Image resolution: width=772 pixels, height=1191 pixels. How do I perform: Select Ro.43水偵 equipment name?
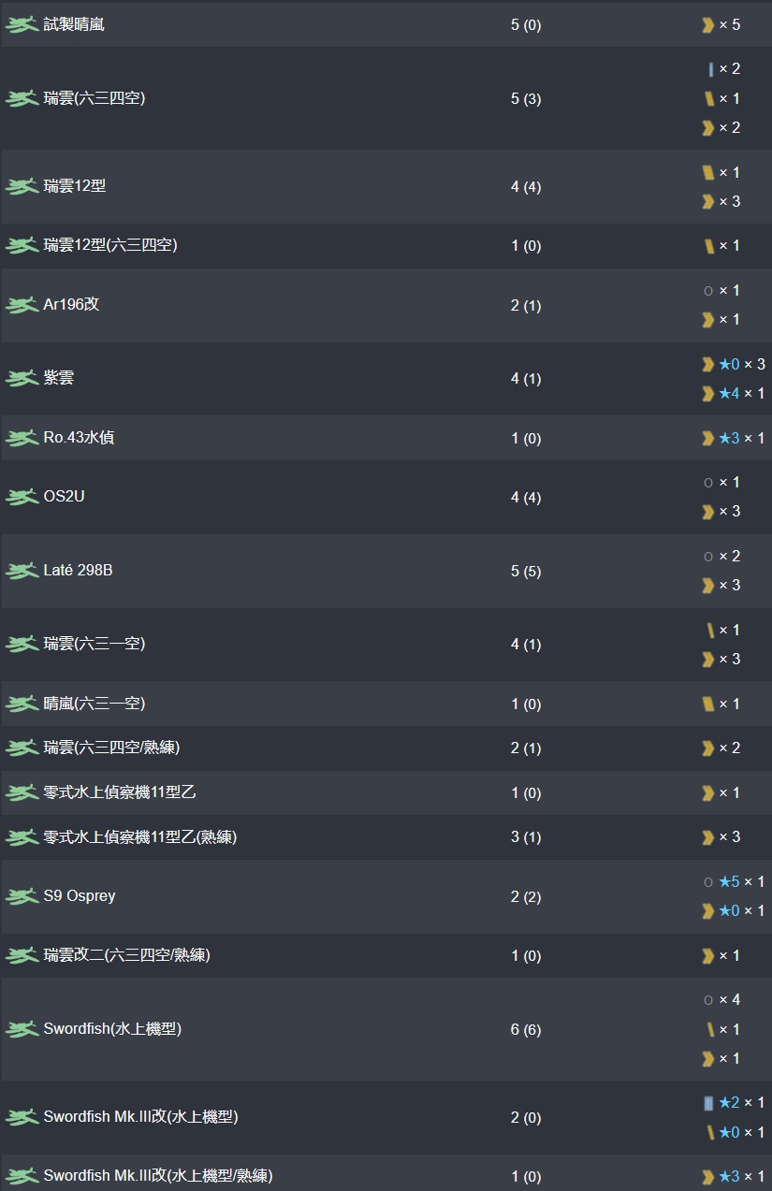click(x=79, y=438)
